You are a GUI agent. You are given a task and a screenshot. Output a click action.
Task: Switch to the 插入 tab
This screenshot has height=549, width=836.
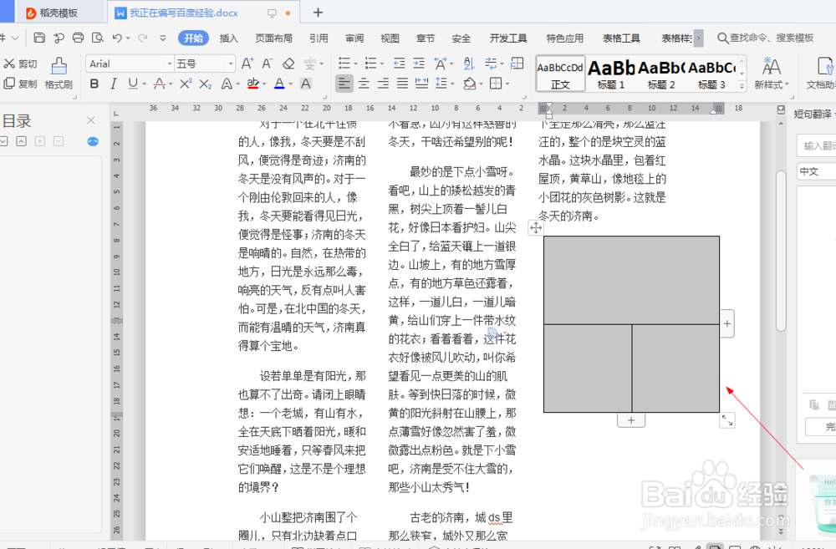click(x=229, y=38)
